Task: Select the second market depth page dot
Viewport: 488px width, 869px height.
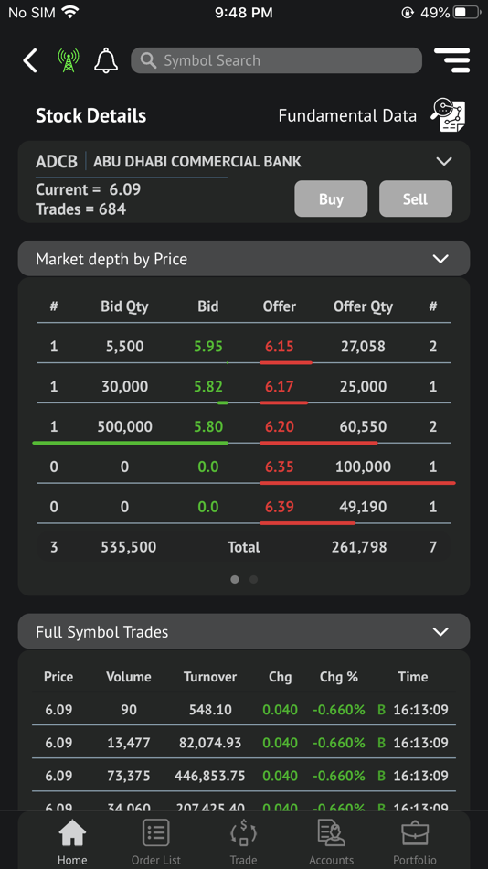Action: pos(254,580)
